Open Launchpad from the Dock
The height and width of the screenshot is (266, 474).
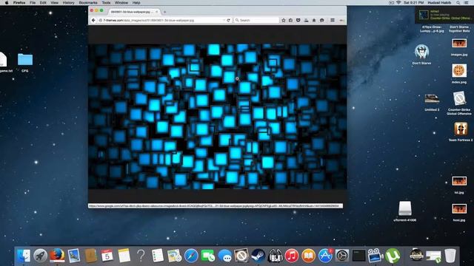[x=40, y=256]
